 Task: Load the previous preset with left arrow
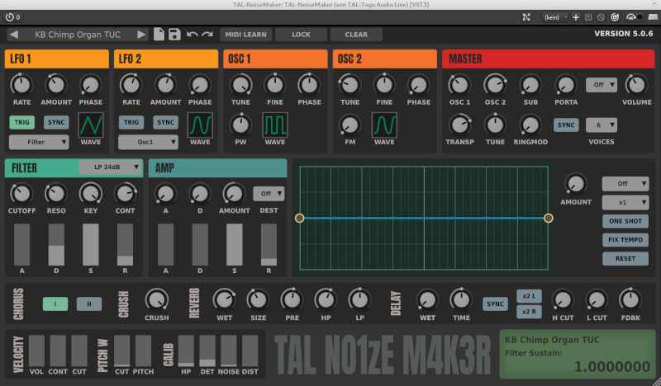pos(14,35)
